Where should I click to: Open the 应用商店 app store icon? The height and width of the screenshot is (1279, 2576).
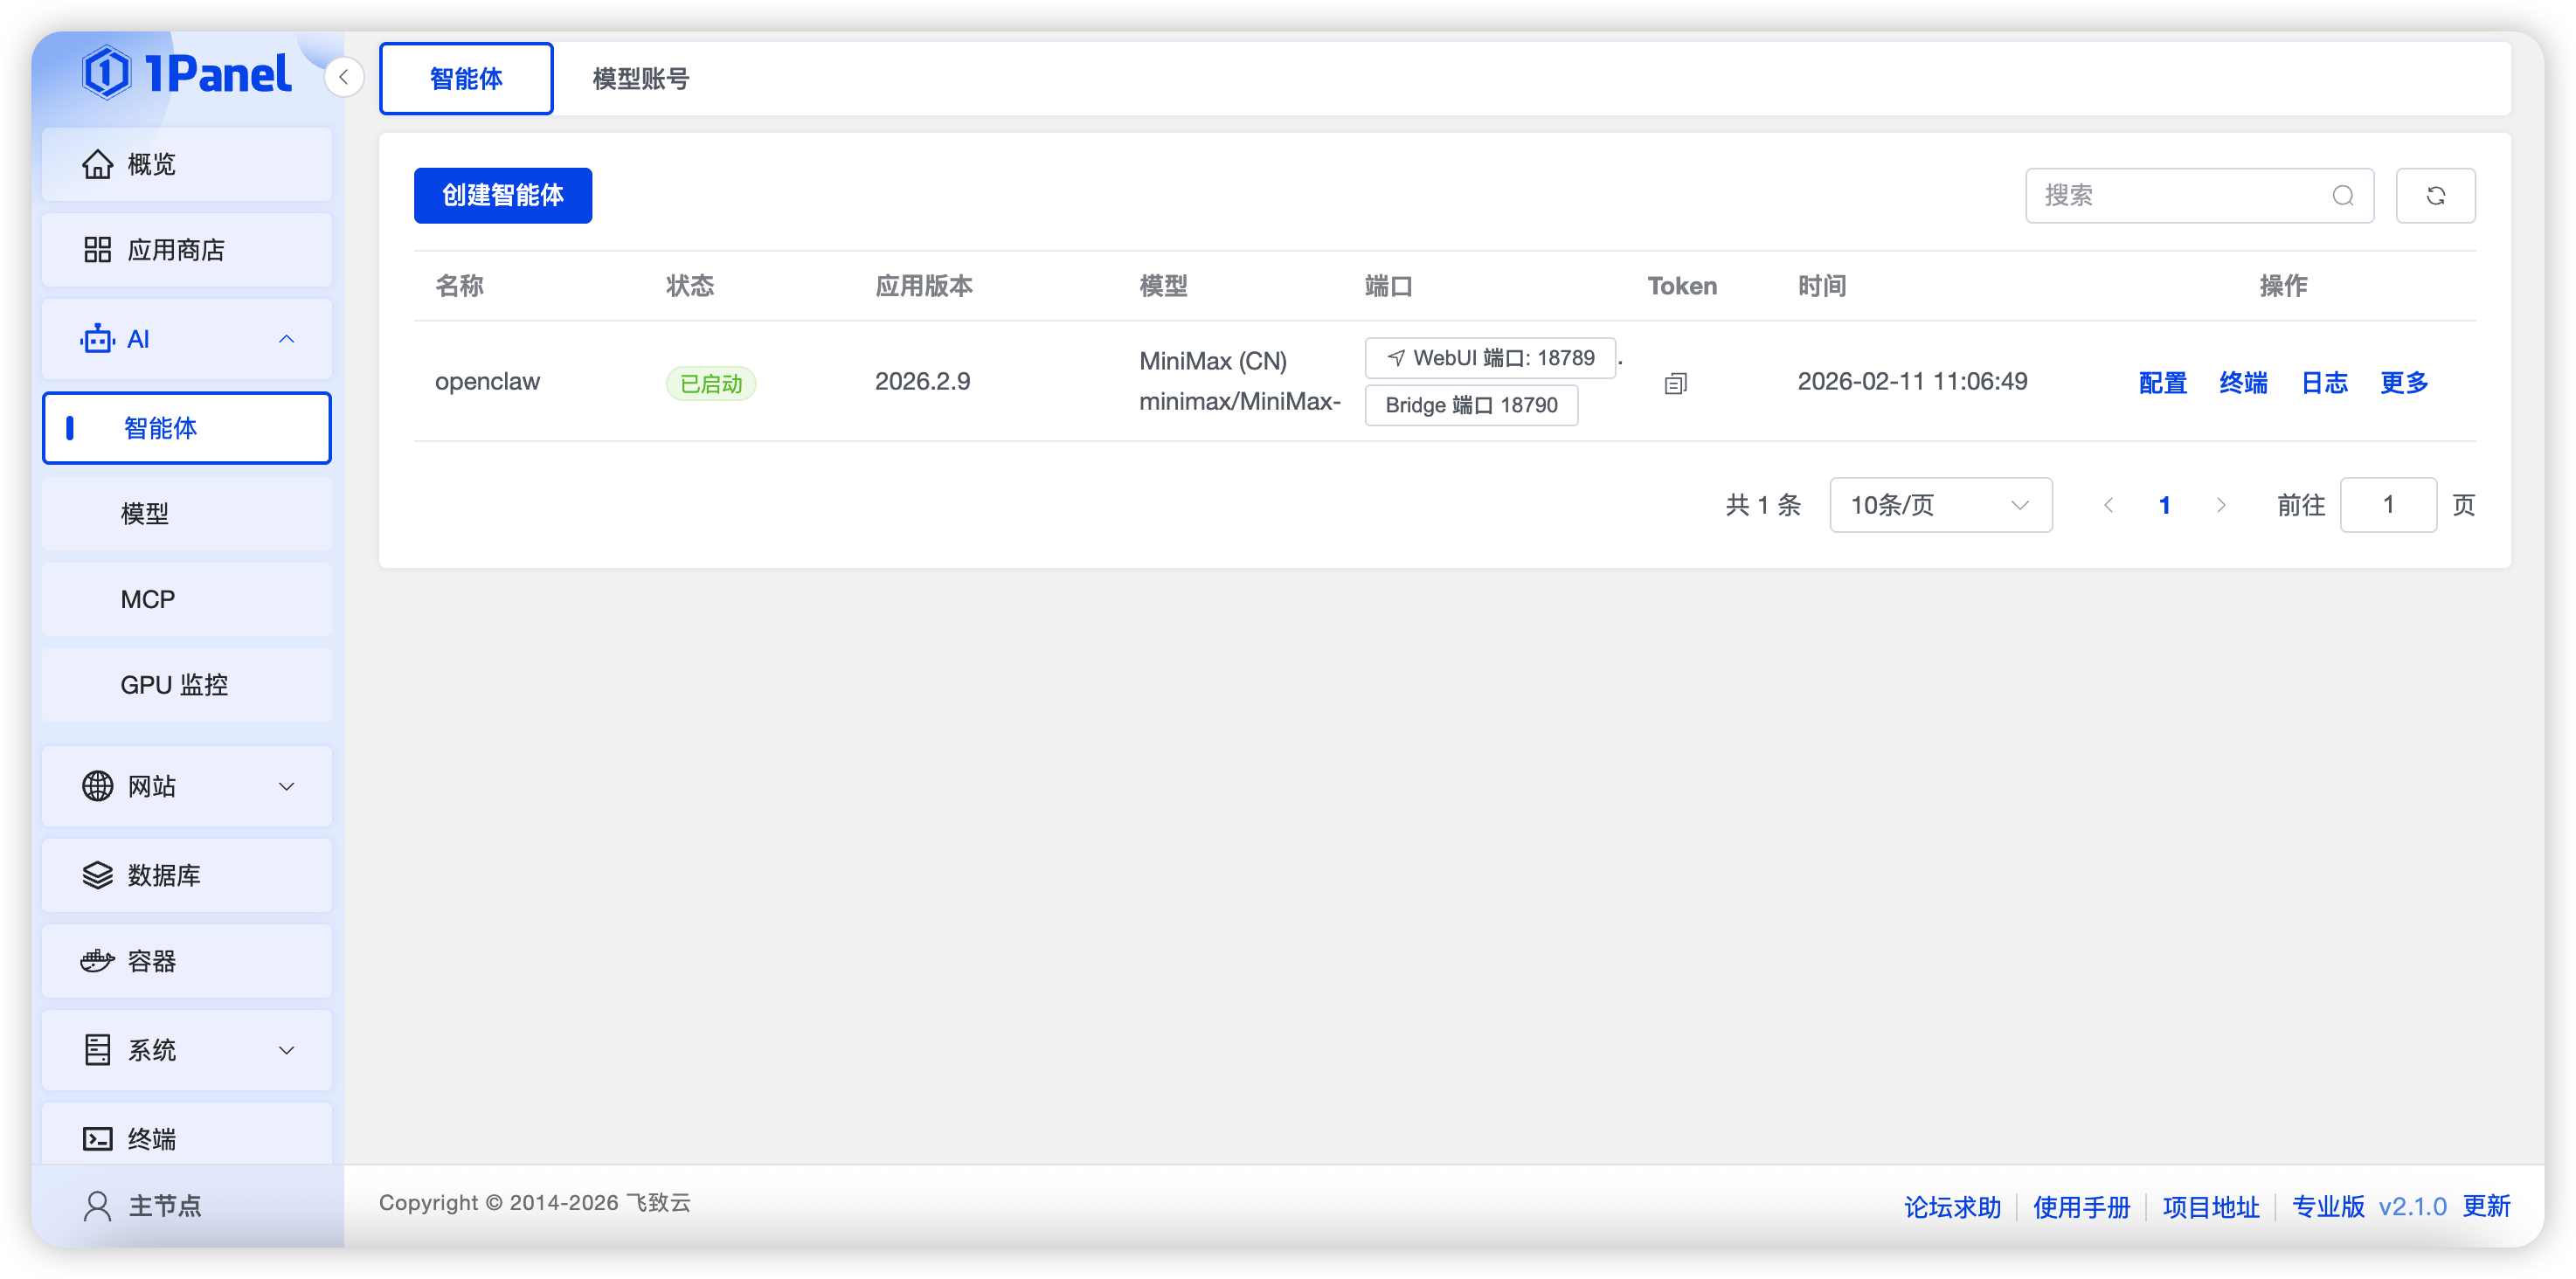coord(97,249)
